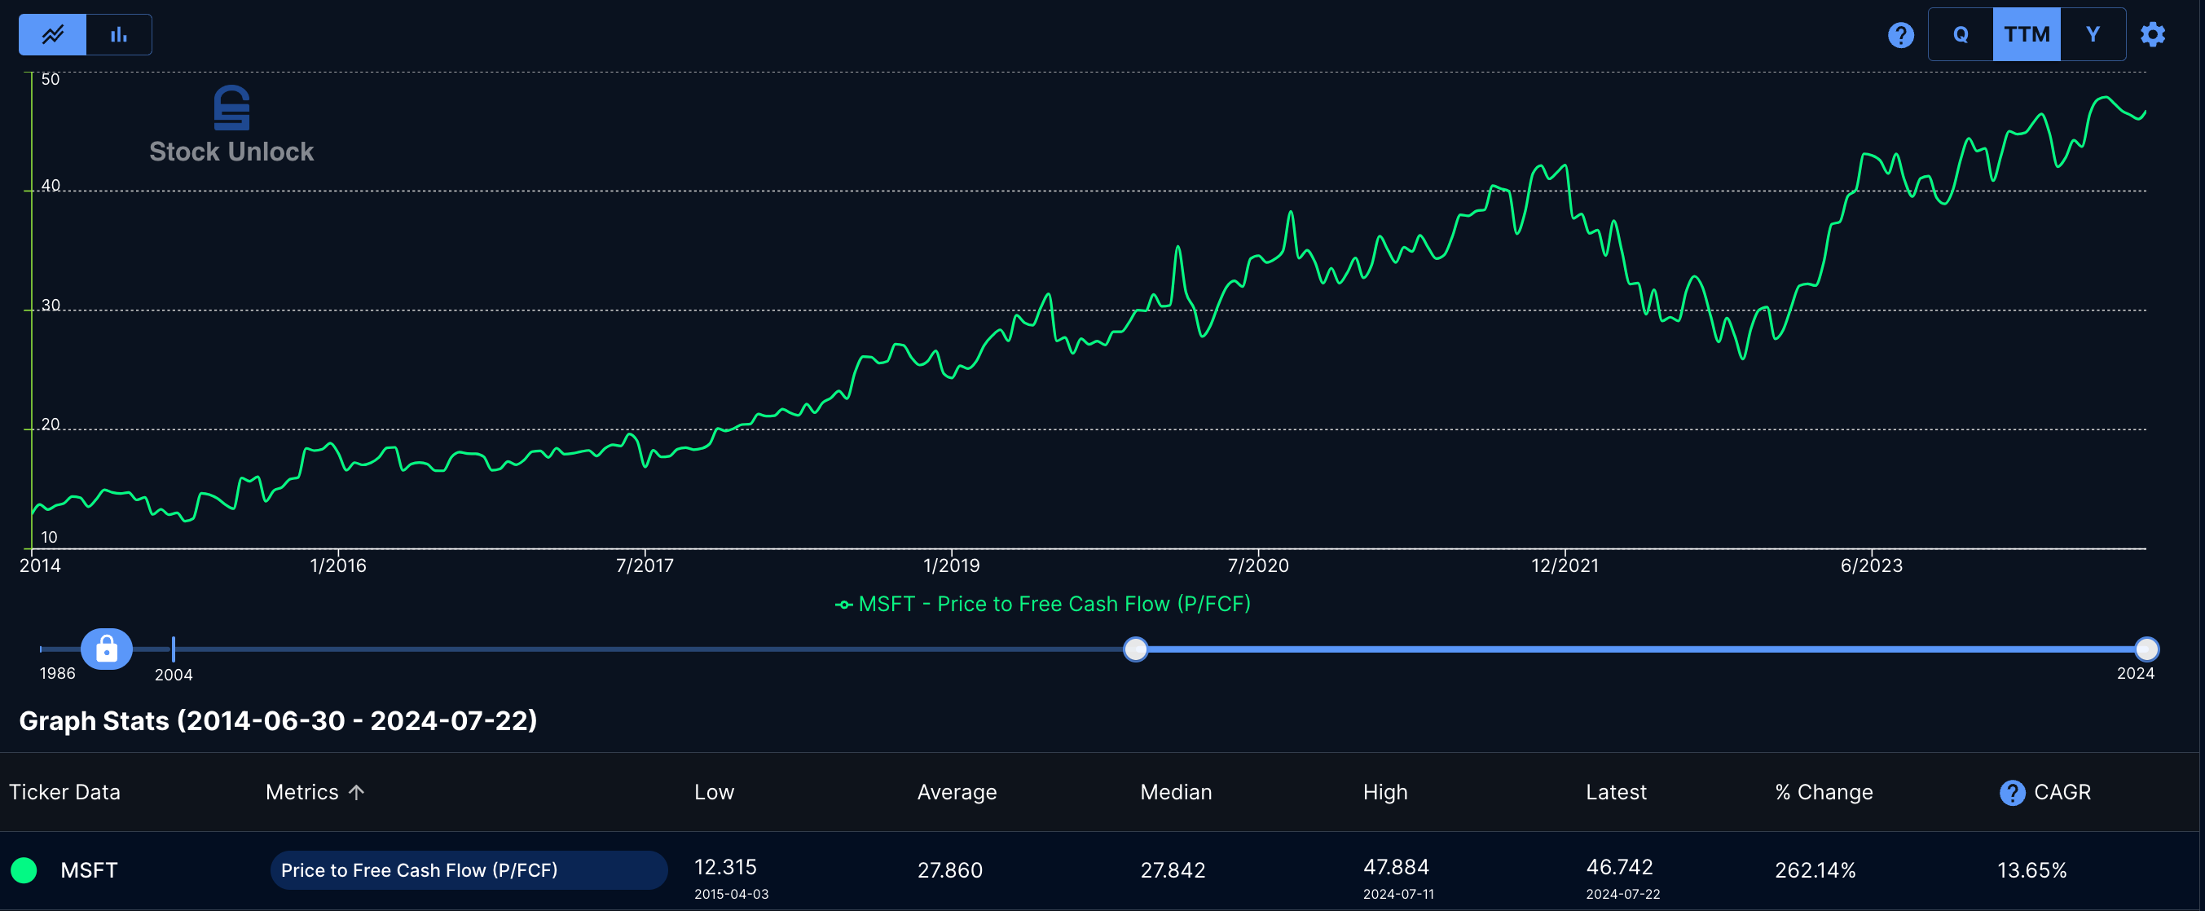This screenshot has width=2205, height=911.
Task: Click the 2024 range slider end handle
Action: 2146,649
